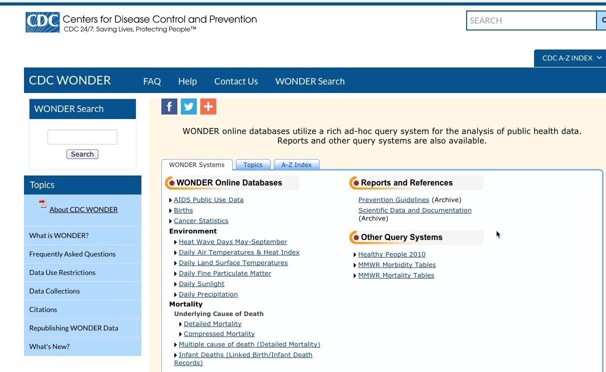Open Daily Precipitation link
Viewport: 606px width, 372px height.
pyautogui.click(x=208, y=294)
